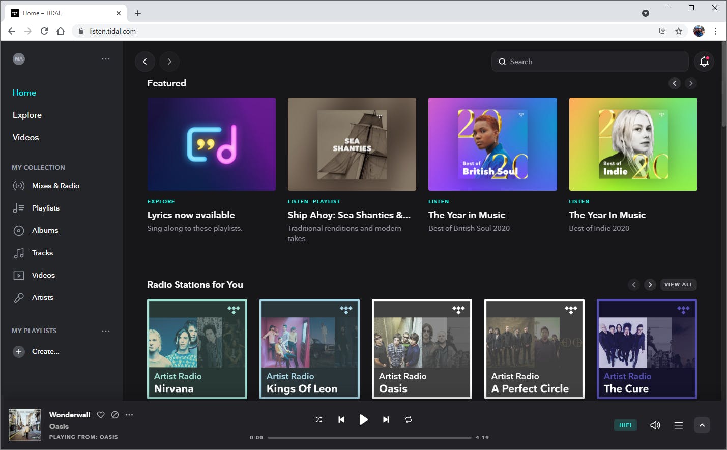Skip to the previous track
The height and width of the screenshot is (450, 727).
coord(341,419)
